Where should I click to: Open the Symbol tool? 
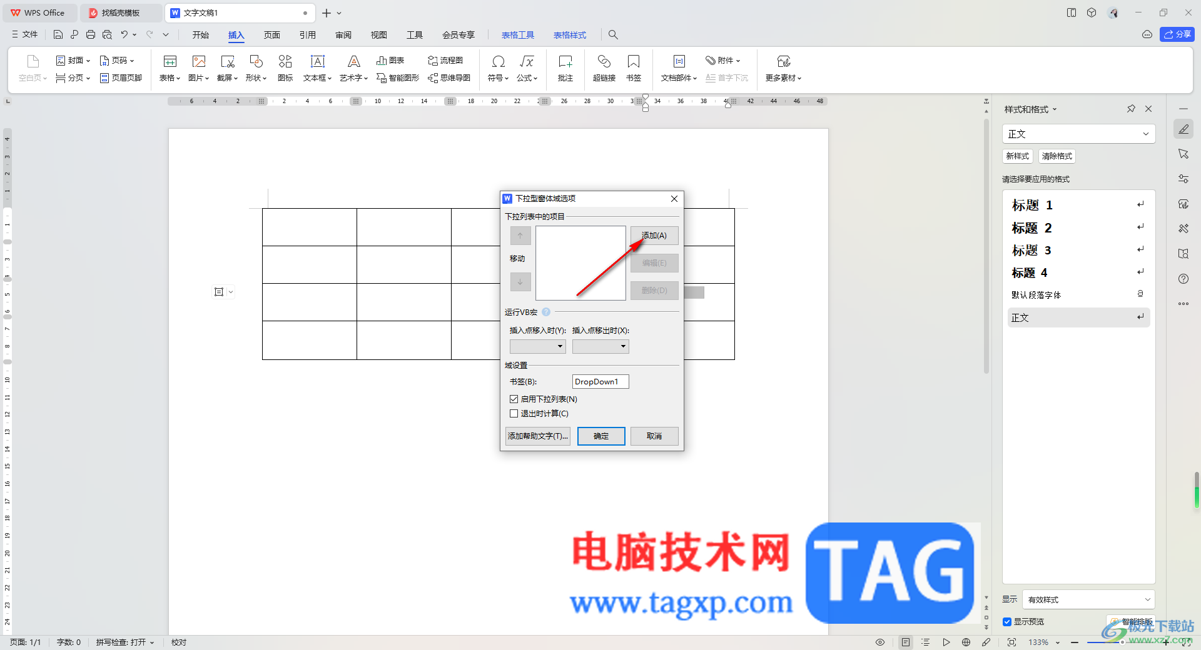point(498,68)
